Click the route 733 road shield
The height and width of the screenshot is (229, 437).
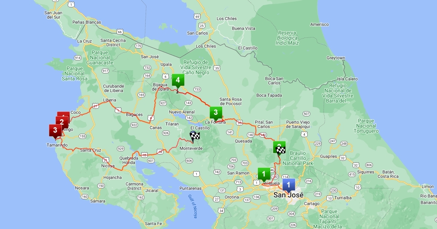(x=197, y=89)
